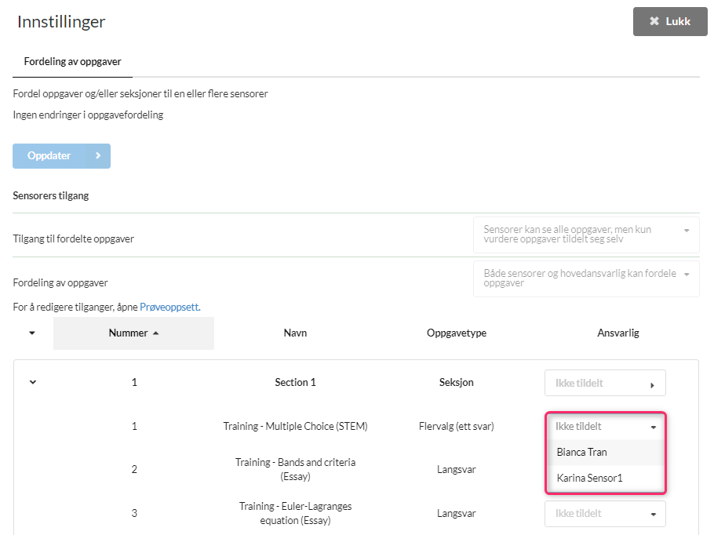Open the Tilgang til fordelte oppgaver dropdown
The image size is (714, 535).
[x=586, y=235]
